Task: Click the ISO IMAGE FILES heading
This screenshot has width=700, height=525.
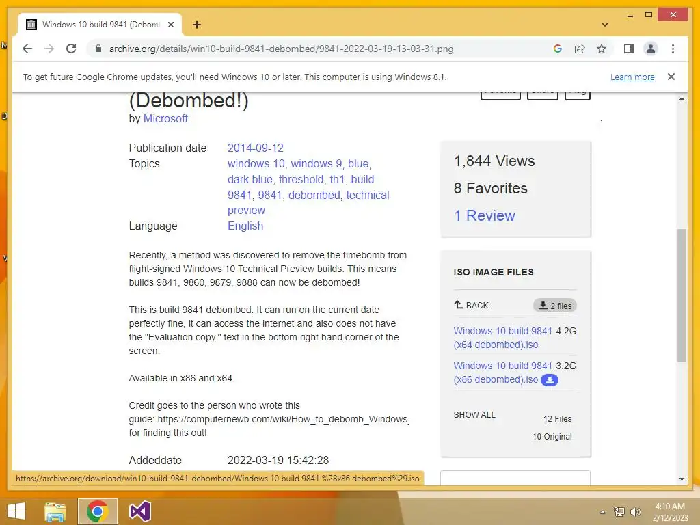Action: point(494,272)
